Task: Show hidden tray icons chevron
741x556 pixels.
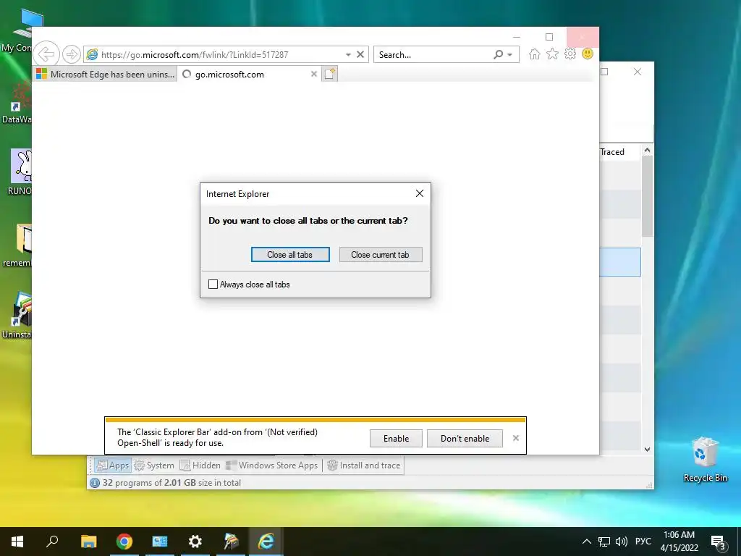Action: pos(586,542)
